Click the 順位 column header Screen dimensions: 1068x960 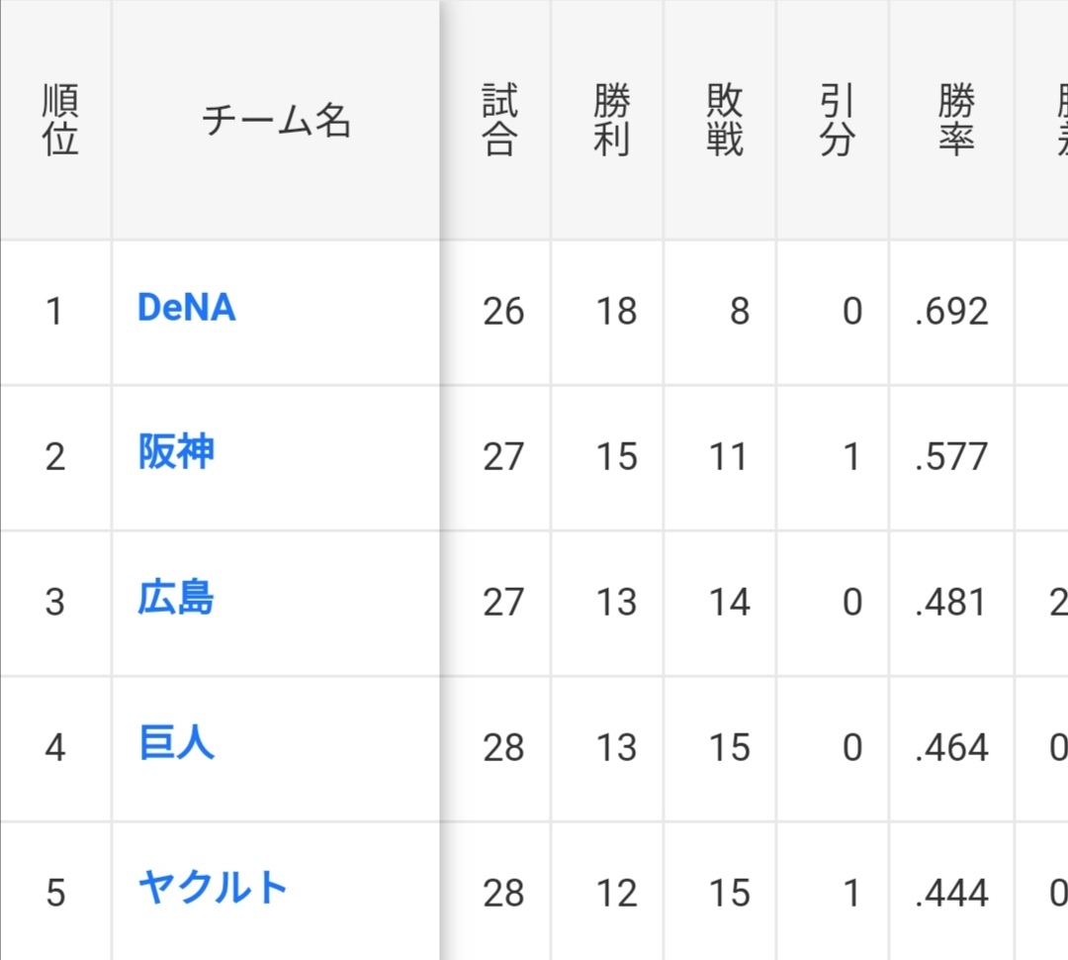(x=60, y=121)
